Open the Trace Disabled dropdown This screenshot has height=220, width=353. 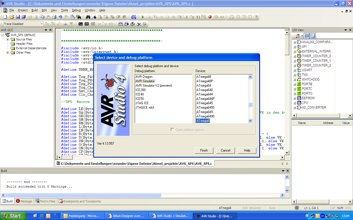[x=42, y=24]
